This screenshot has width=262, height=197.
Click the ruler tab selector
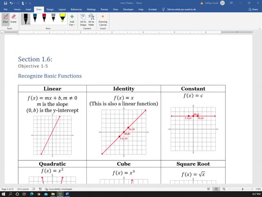(2, 32)
